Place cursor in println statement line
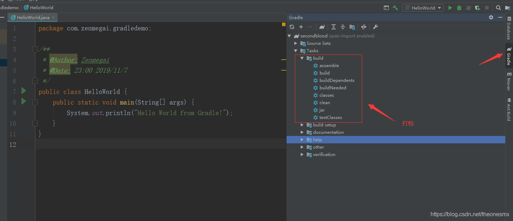 pos(150,113)
